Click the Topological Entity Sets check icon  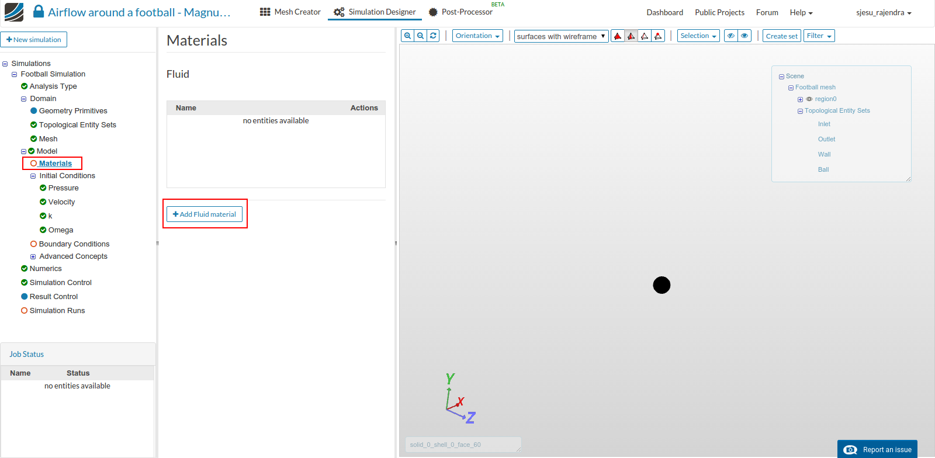(34, 125)
